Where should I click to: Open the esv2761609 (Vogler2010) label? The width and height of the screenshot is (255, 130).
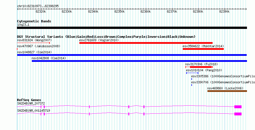99,40
